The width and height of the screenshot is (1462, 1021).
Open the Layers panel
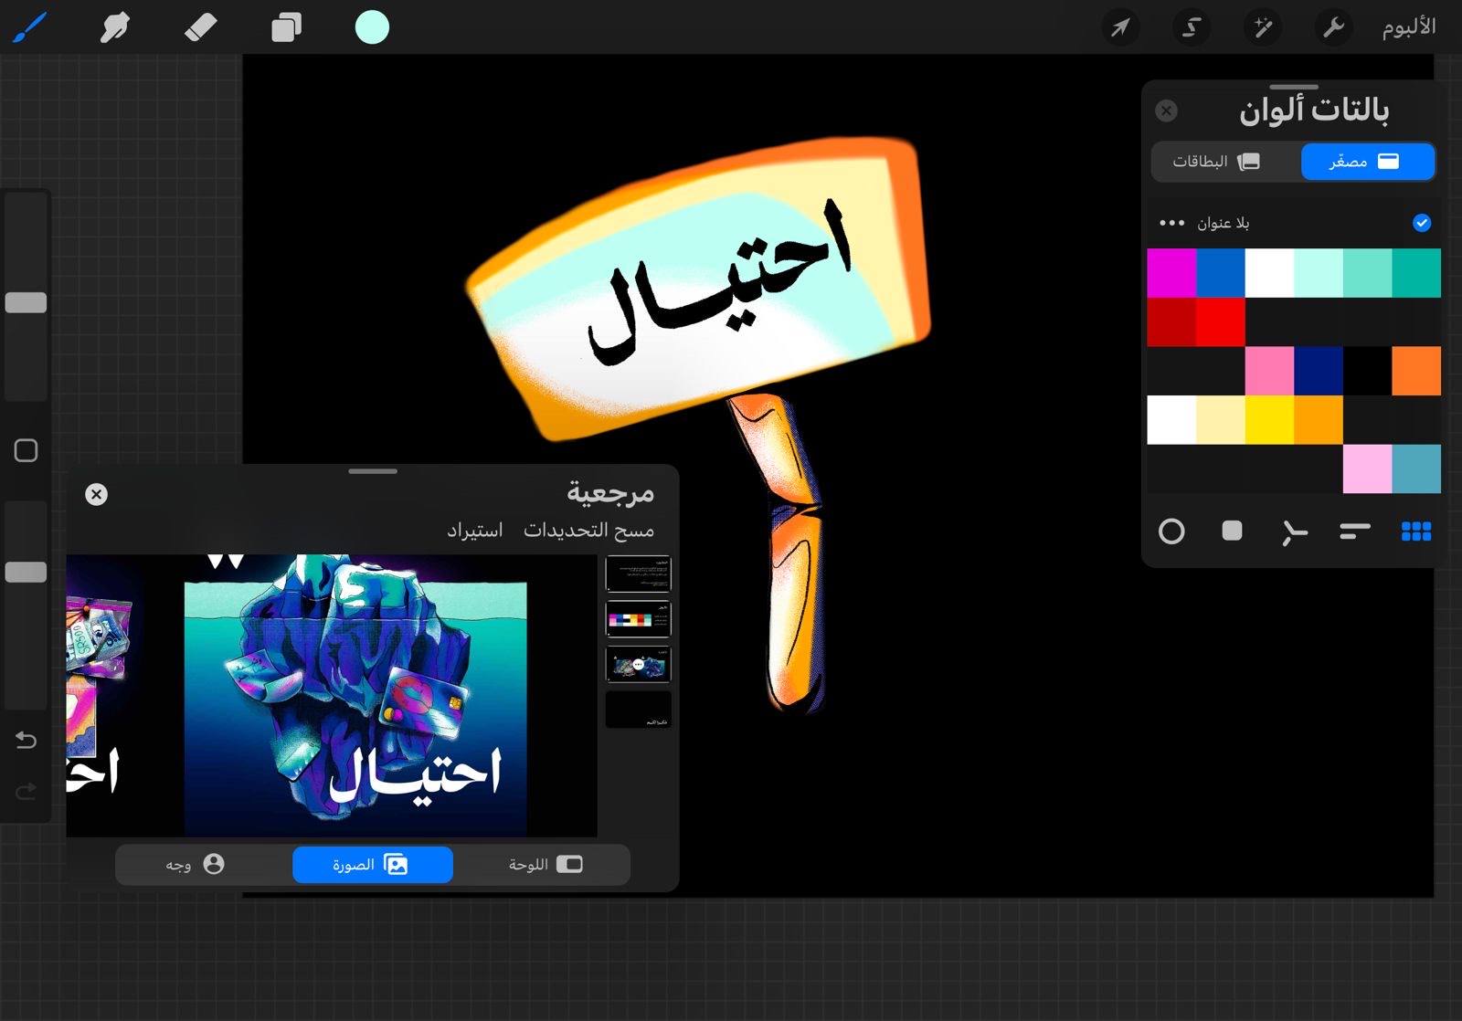click(286, 27)
